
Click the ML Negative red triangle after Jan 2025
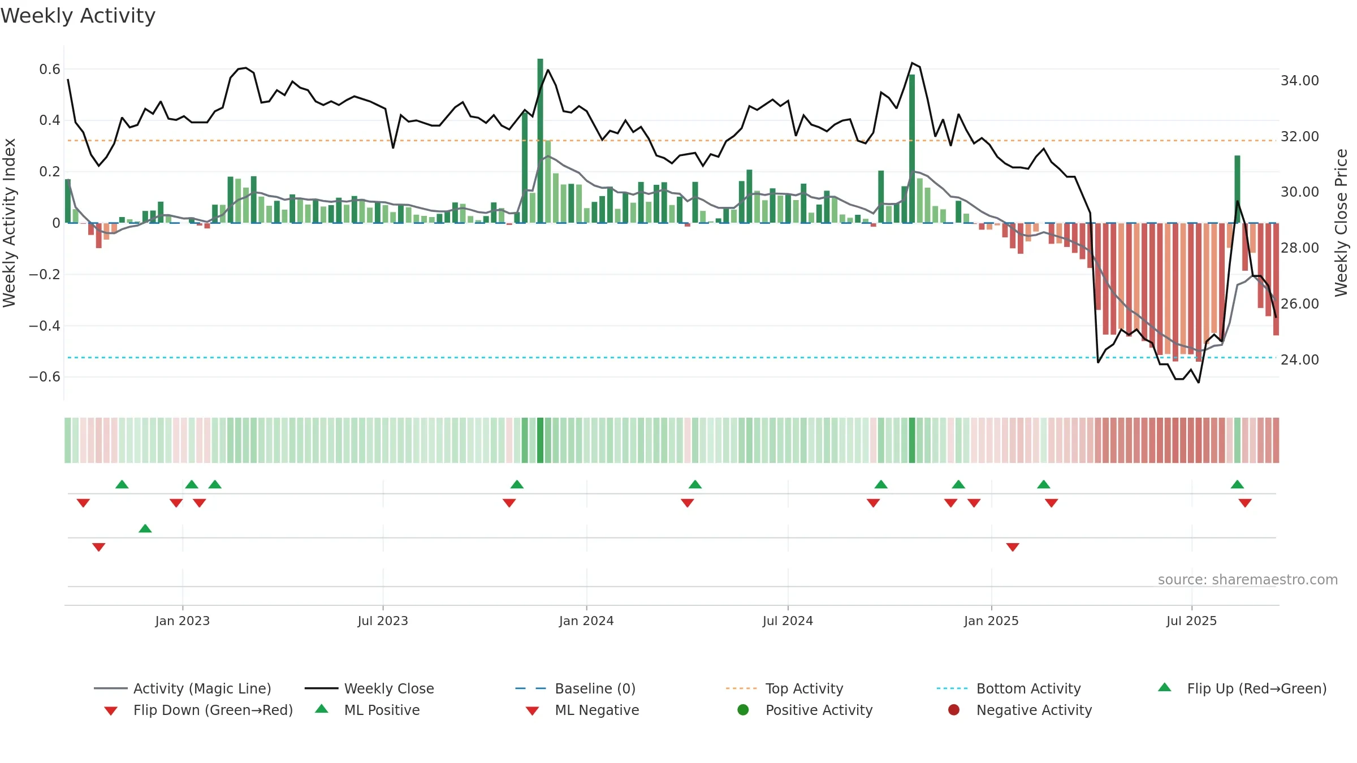click(1013, 547)
